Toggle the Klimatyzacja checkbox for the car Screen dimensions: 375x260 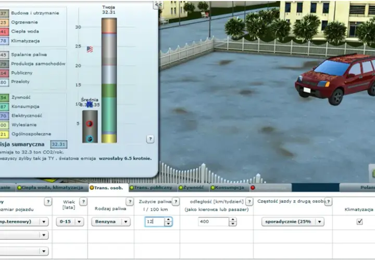359,222
